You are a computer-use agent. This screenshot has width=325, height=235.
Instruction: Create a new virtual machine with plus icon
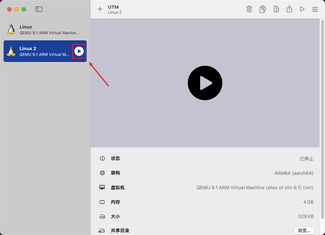coord(100,9)
